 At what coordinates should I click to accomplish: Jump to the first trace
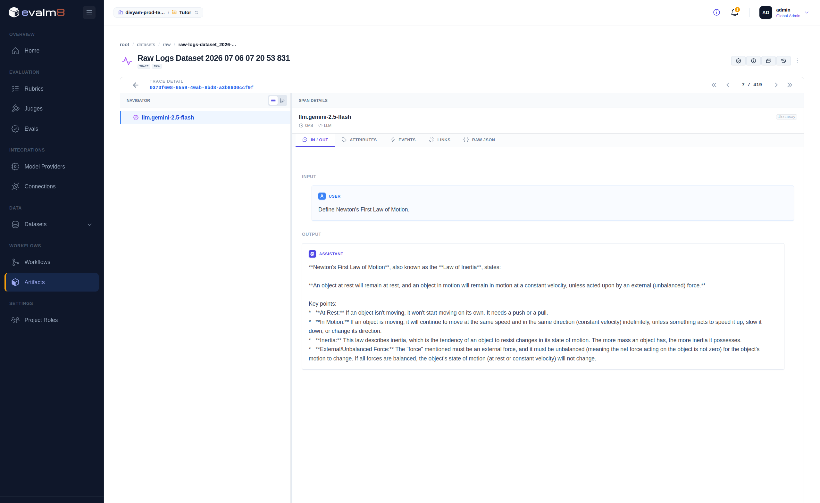tap(714, 85)
